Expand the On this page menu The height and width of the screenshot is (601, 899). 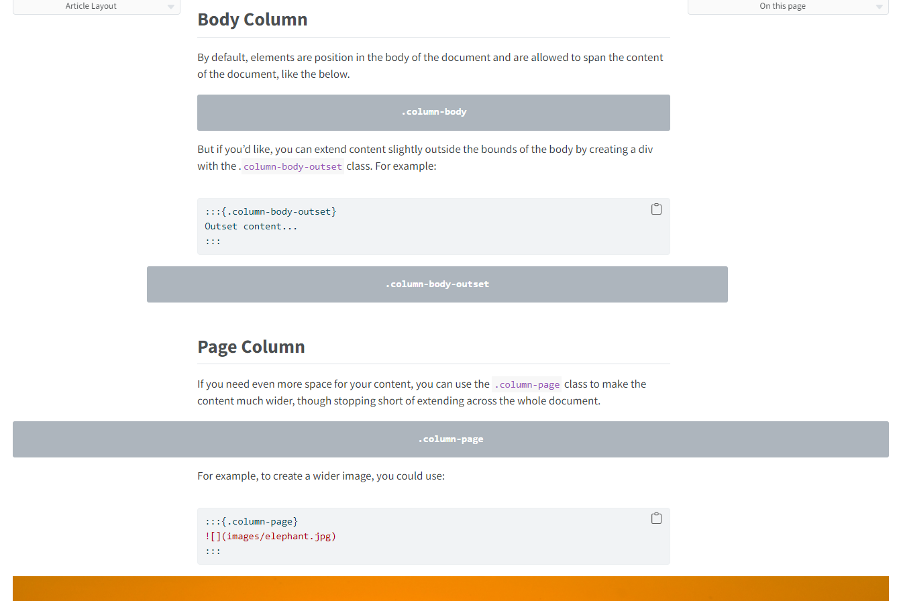[x=788, y=7]
